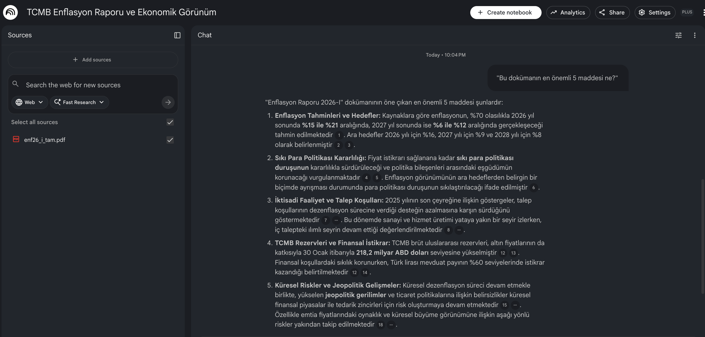
Task: Expand ellipsis citations after citation 18
Action: 391,325
